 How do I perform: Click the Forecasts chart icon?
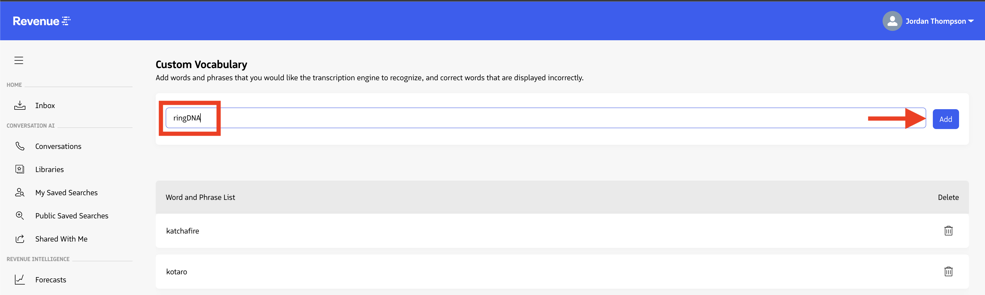(20, 279)
